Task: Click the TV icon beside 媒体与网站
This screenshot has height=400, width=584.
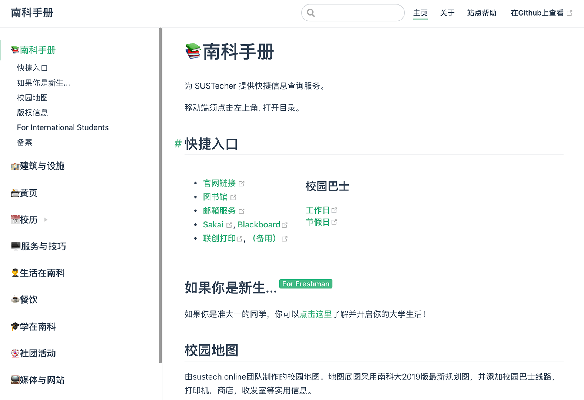Action: coord(15,380)
